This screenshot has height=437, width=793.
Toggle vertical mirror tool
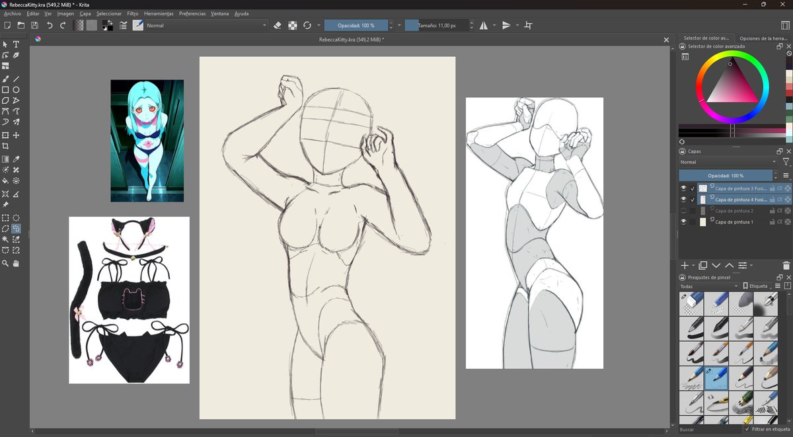click(x=506, y=25)
